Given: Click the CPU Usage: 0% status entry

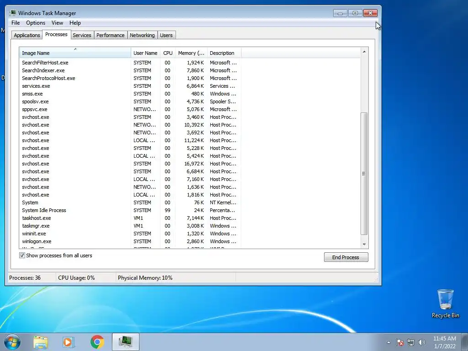Looking at the screenshot, I should pos(76,277).
